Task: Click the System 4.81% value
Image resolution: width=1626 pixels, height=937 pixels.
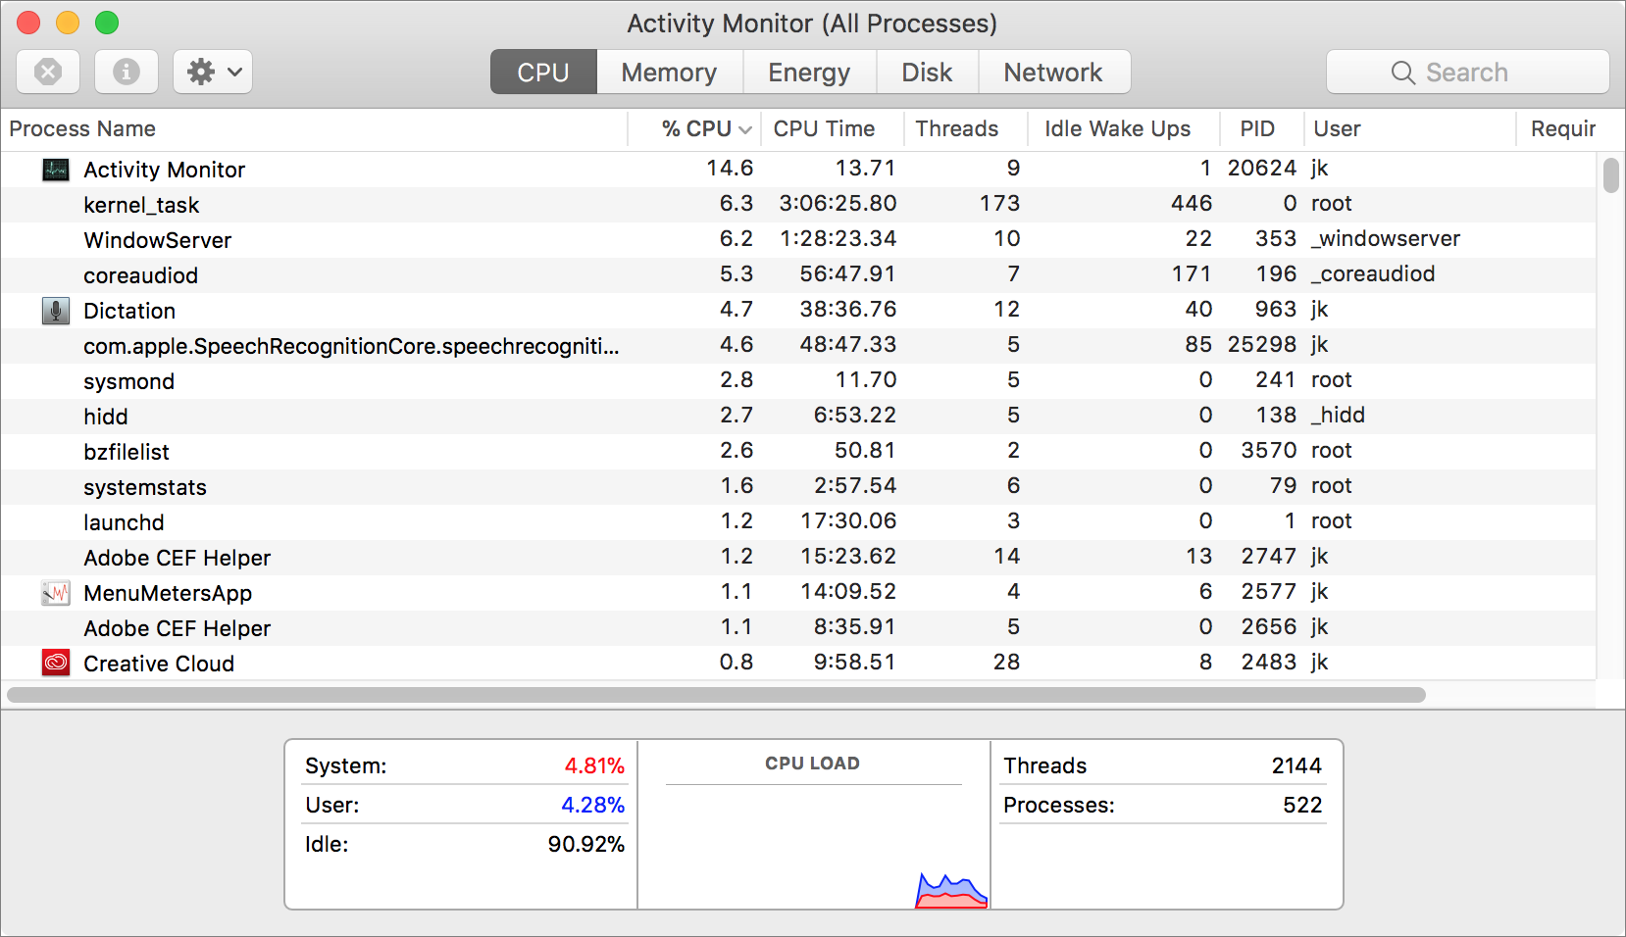Action: tap(594, 765)
